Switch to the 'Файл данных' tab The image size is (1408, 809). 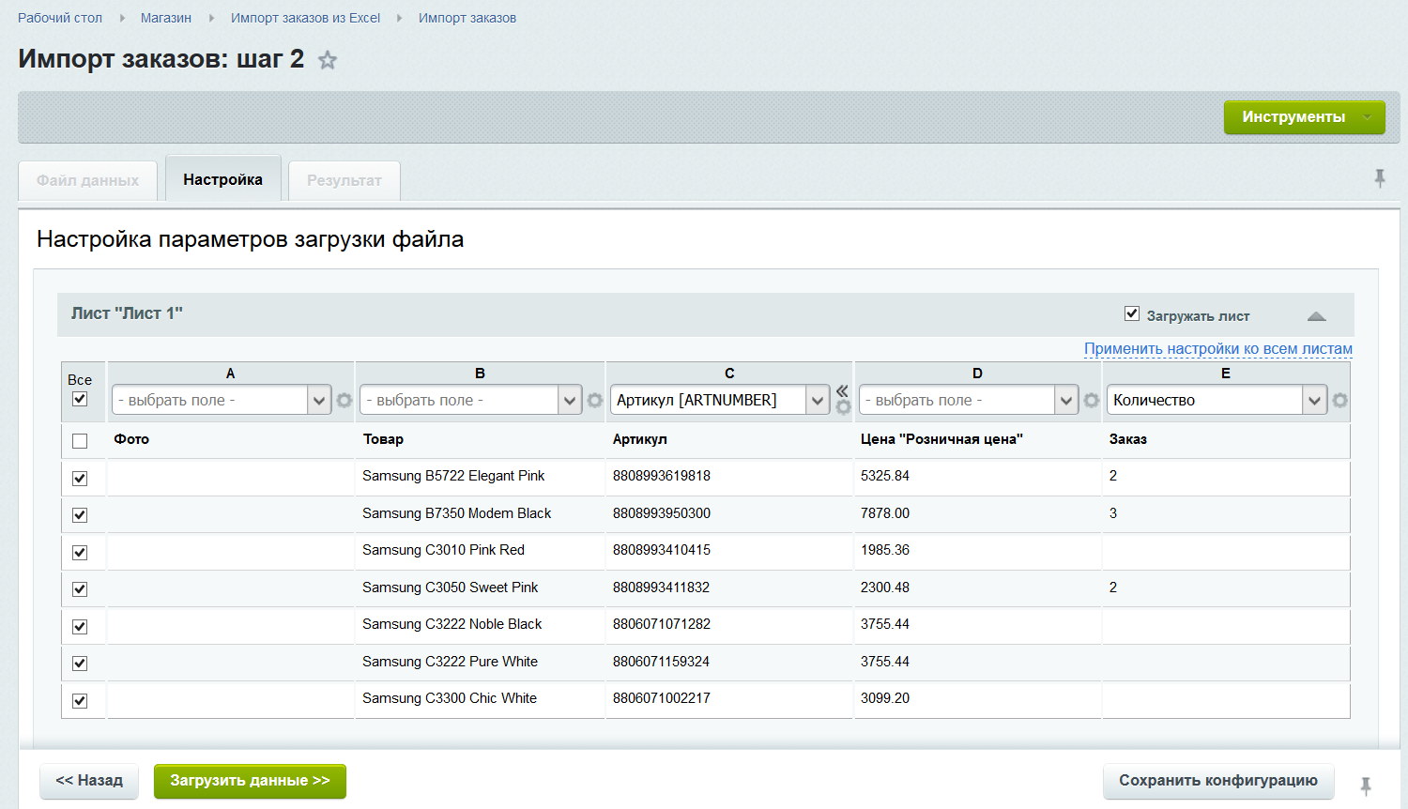[87, 180]
